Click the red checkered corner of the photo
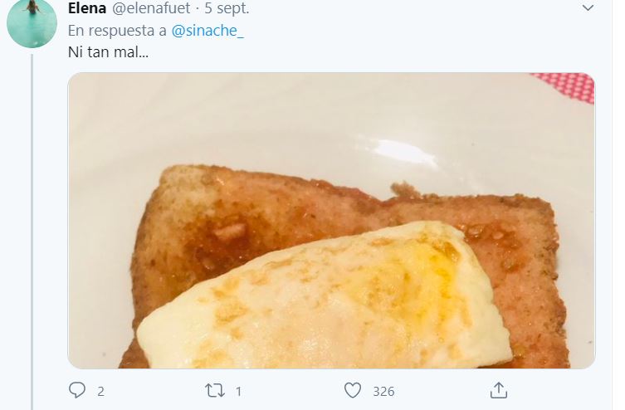This screenshot has height=410, width=625. (574, 85)
